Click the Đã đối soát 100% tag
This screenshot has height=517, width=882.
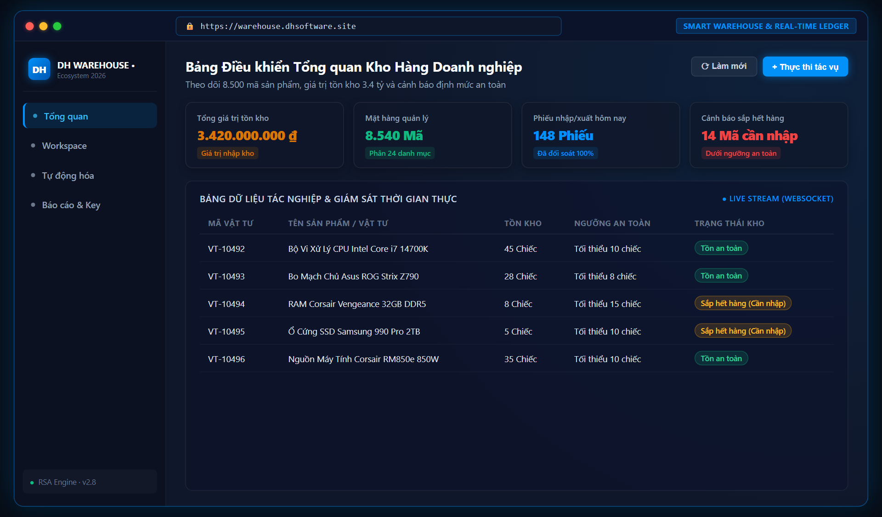[x=565, y=153]
